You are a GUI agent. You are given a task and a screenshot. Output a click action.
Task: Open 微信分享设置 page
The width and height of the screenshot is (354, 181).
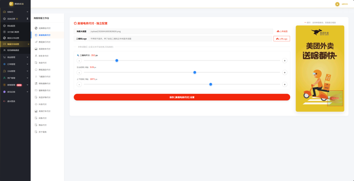tap(15, 38)
